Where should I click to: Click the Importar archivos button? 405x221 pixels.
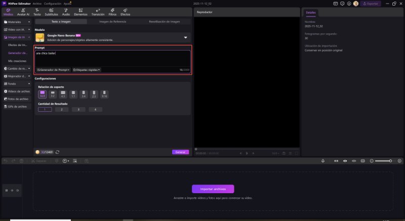coord(213,189)
